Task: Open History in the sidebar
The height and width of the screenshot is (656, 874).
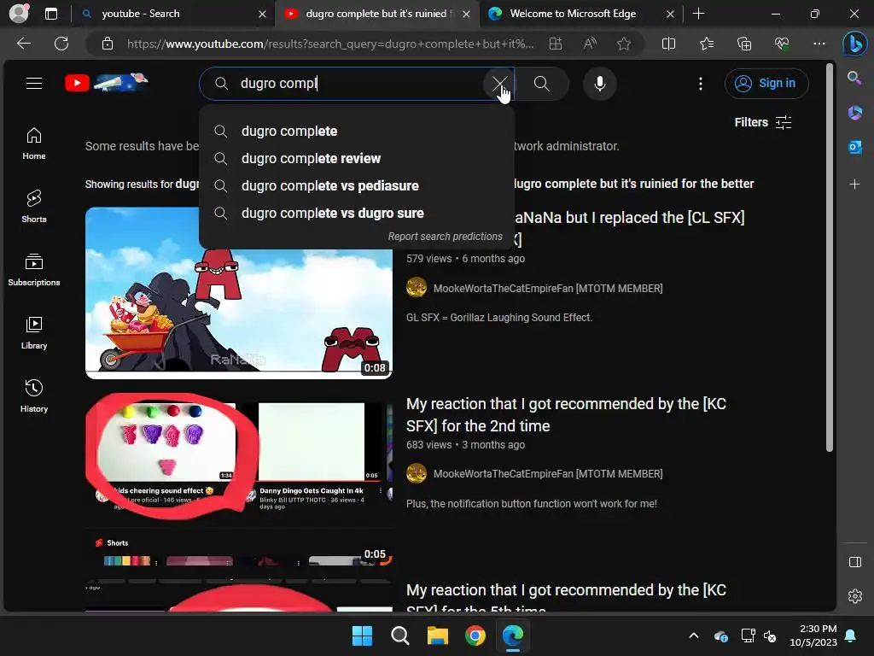Action: tap(34, 396)
